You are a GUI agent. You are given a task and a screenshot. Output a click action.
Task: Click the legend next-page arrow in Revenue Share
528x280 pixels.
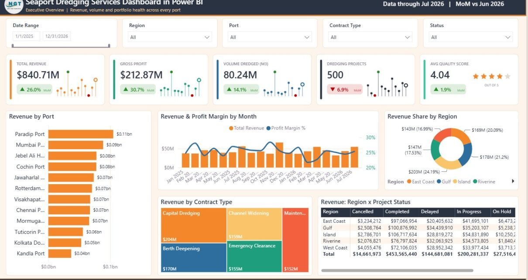(513, 181)
